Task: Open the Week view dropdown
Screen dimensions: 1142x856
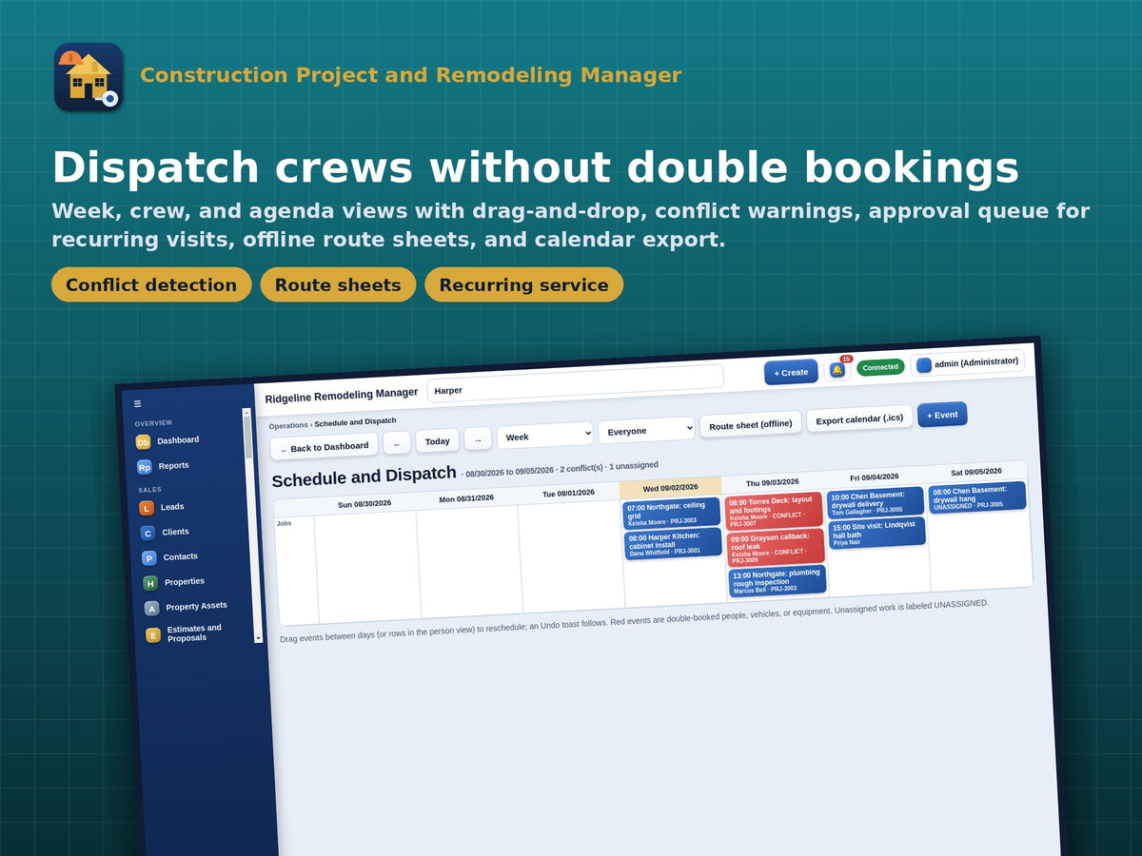Action: click(545, 436)
